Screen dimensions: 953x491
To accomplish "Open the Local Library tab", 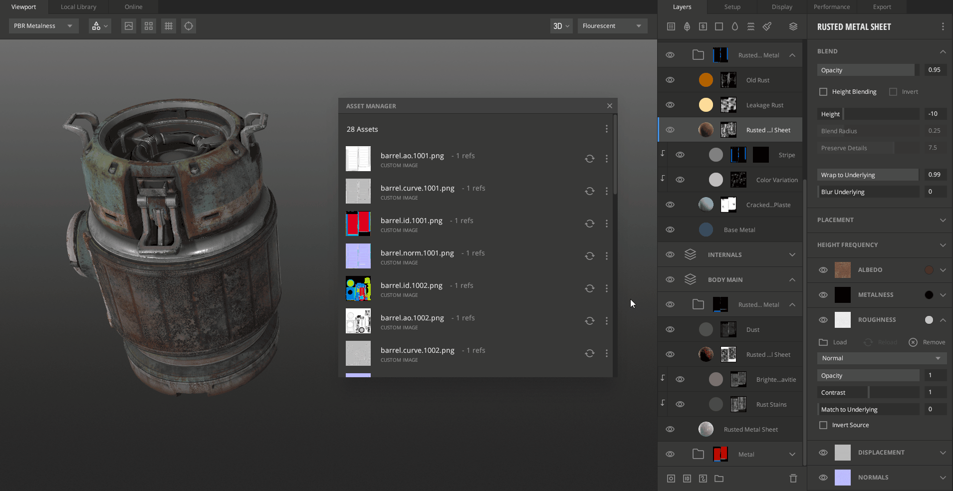I will pos(78,7).
